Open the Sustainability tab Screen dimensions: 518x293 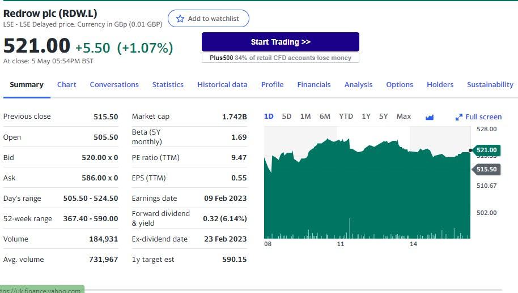pos(490,85)
